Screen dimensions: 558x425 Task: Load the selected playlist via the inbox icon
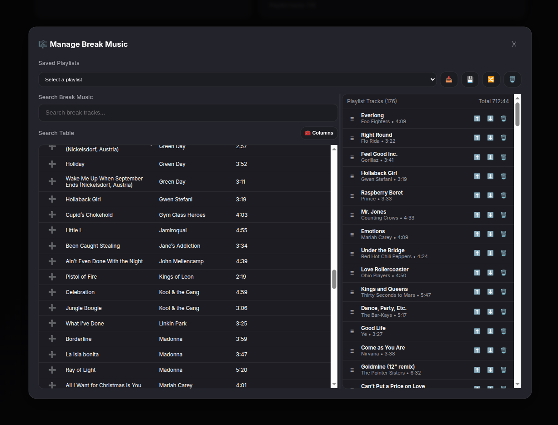tap(449, 80)
